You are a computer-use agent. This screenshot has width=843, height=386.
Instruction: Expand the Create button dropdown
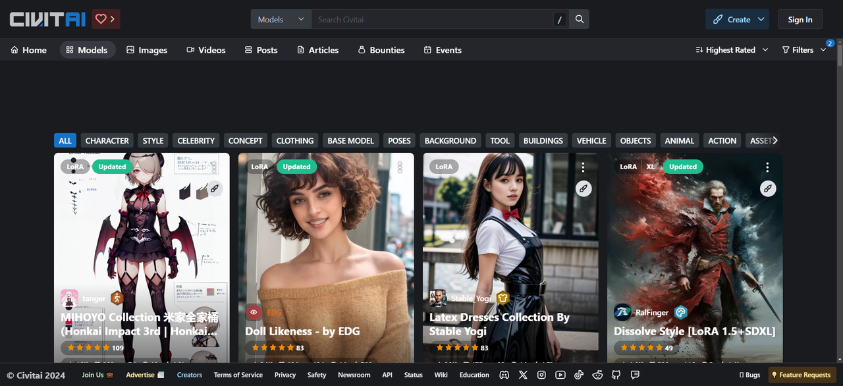pos(761,19)
